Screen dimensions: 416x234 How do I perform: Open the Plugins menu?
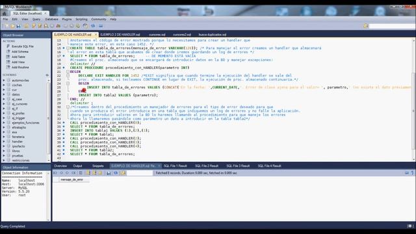(67, 19)
